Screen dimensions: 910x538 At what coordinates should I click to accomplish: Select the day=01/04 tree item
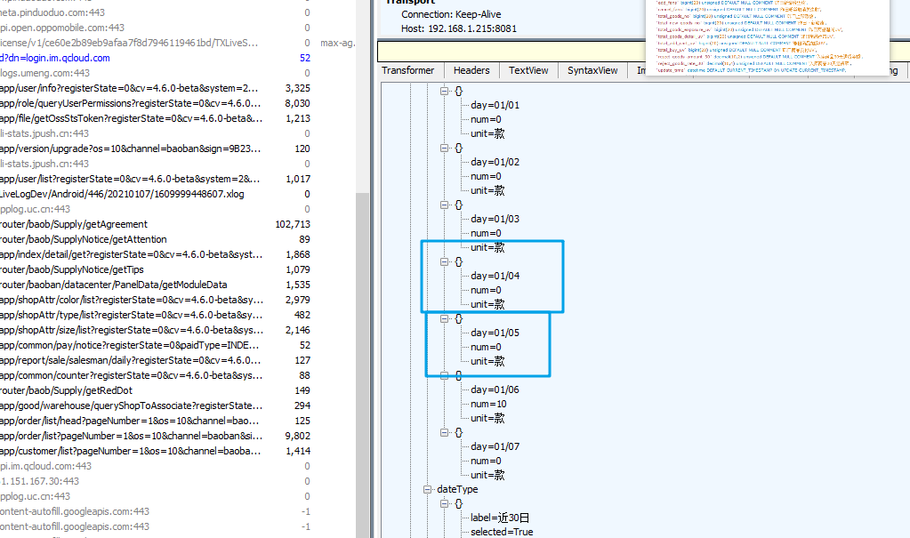pyautogui.click(x=495, y=276)
